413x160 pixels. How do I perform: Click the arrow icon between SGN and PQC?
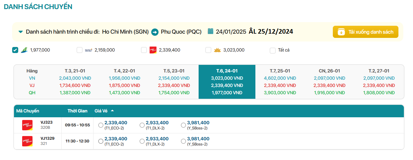coord(155,32)
